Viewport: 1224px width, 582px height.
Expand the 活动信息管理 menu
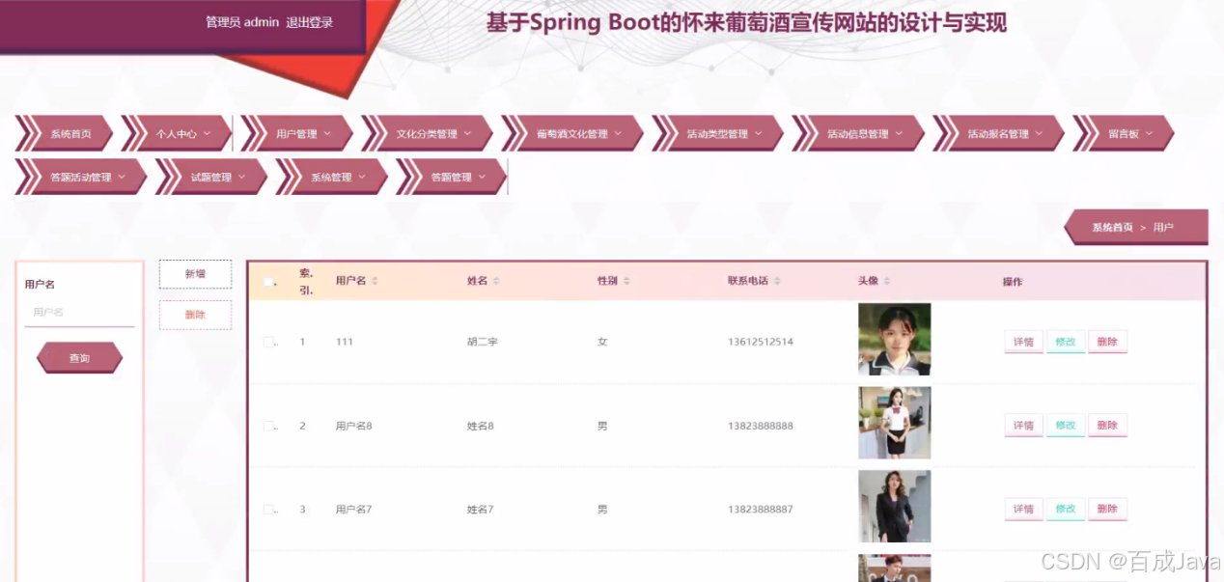pyautogui.click(x=857, y=134)
